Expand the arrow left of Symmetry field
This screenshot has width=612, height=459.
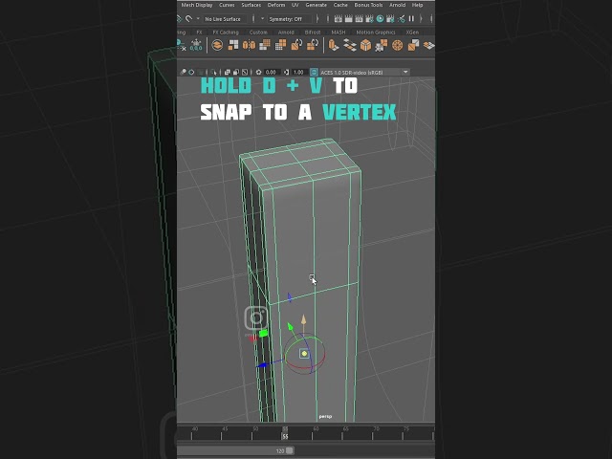tap(262, 19)
